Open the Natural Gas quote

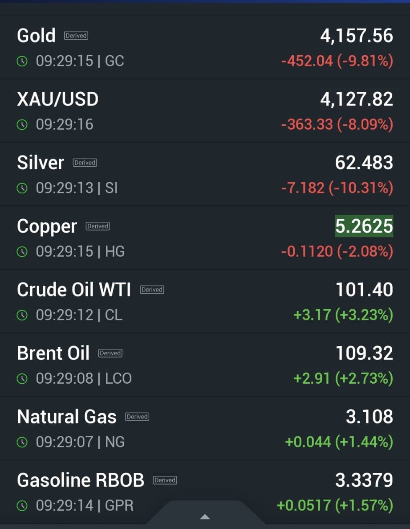pyautogui.click(x=67, y=417)
